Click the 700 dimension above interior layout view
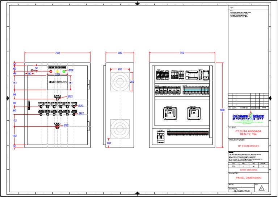Screen dimensions: 278x197 pos(182,53)
